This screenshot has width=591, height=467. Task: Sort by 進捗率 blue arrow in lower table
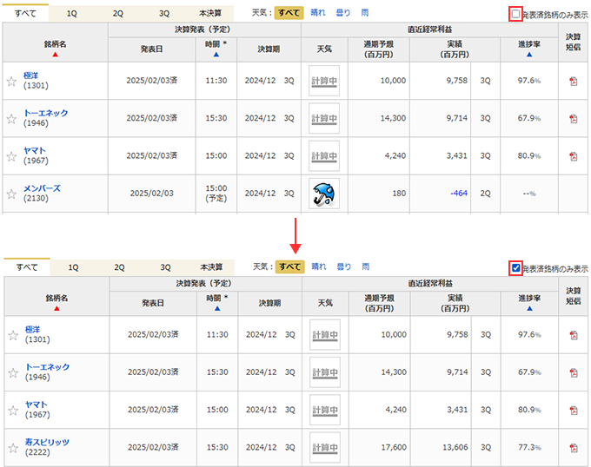(529, 308)
